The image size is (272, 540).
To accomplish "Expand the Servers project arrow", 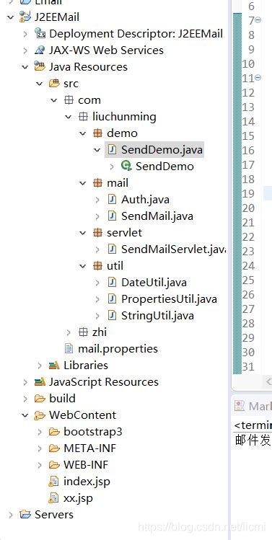I will tap(11, 515).
